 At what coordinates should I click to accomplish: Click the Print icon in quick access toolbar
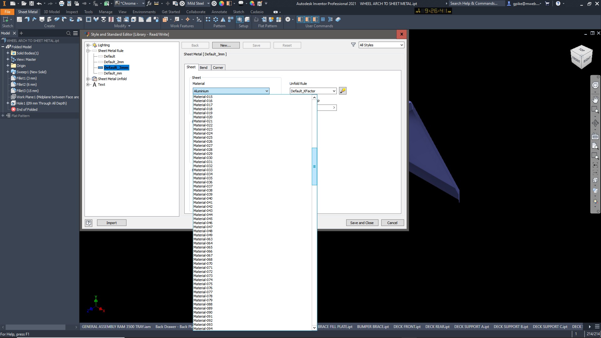(x=62, y=3)
